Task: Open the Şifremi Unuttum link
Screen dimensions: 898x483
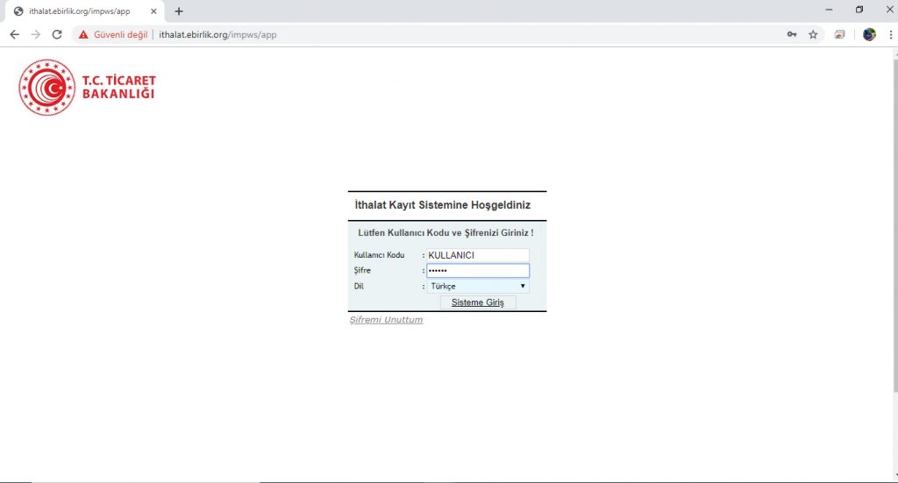Action: click(386, 320)
